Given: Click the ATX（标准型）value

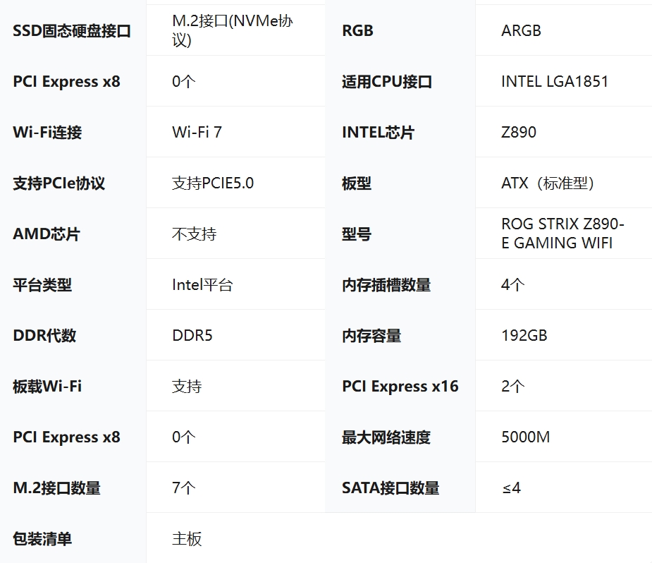Looking at the screenshot, I should point(548,183).
